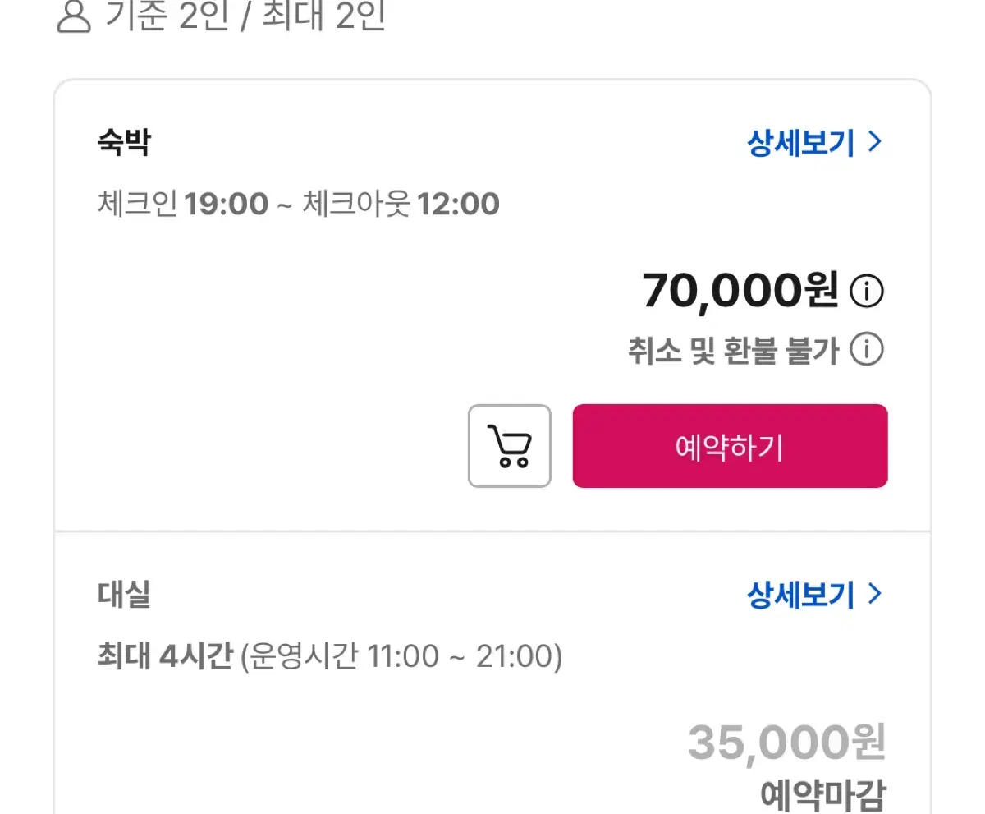985x814 pixels.
Task: Select the 대실 section heading
Action: tap(123, 594)
